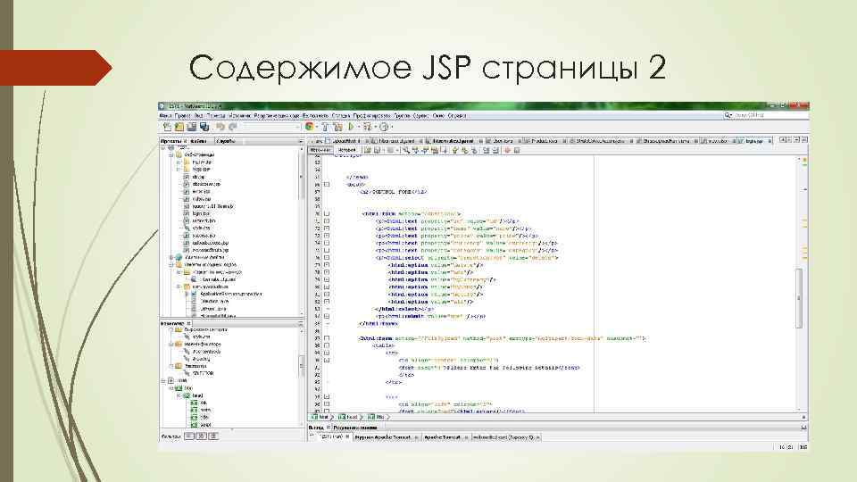Toggle the first Navigator filter button
The image size is (857, 482).
coord(189,436)
